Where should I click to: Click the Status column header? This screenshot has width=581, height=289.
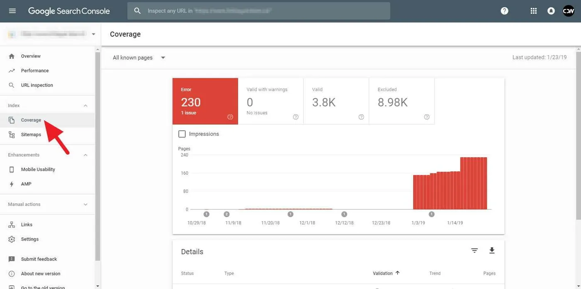pos(187,273)
